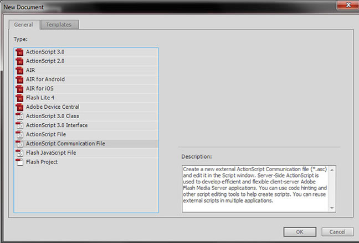Select ActionScript 2.0 document type
359x243 pixels.
click(x=86, y=61)
